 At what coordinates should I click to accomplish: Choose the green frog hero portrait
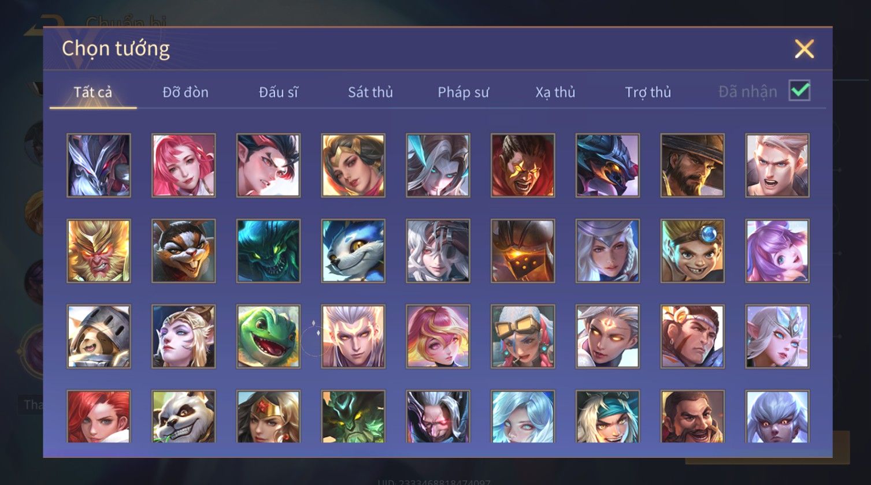tap(268, 337)
